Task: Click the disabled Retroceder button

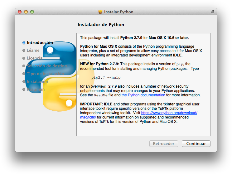Action: [x=164, y=143]
